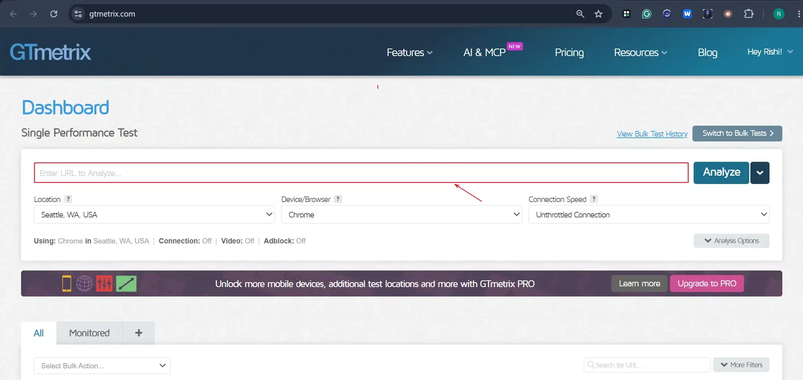Open the Extensions puzzle icon
Viewport: 803px width, 380px height.
point(748,14)
